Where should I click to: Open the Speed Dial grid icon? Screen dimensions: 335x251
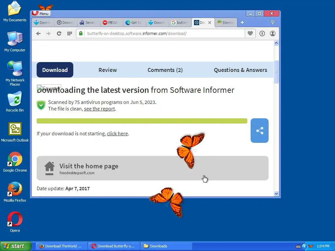(69, 34)
